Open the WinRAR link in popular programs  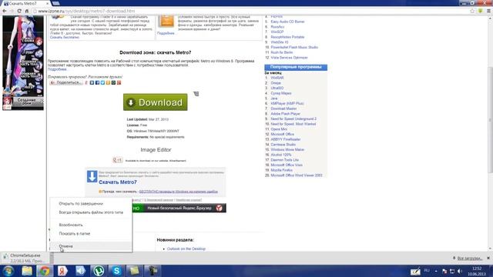click(x=277, y=78)
